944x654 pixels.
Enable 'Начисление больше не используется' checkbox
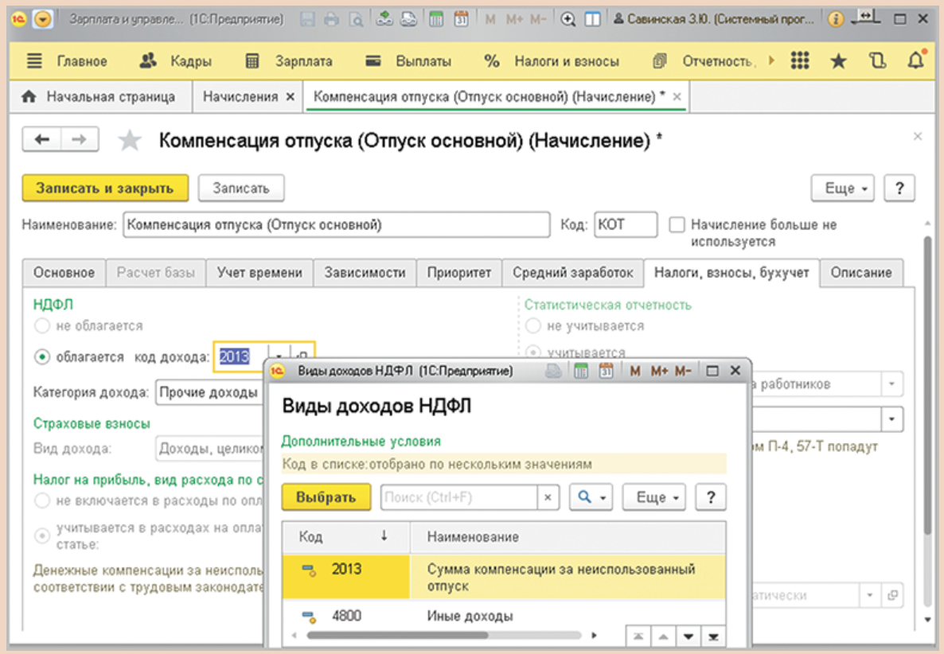(x=677, y=225)
